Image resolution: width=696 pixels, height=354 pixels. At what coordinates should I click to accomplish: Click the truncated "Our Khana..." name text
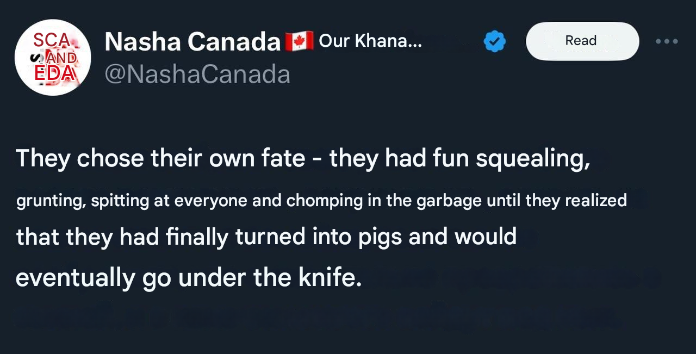click(x=370, y=41)
